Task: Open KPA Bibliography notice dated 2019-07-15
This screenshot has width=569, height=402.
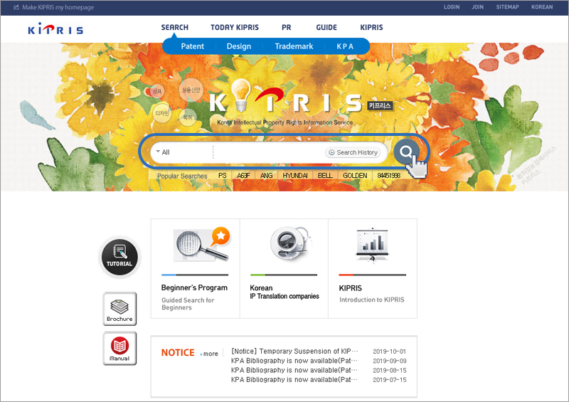Action: tap(294, 379)
